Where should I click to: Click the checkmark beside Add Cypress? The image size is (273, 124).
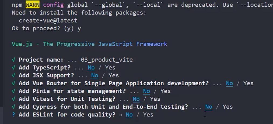pos(14,107)
